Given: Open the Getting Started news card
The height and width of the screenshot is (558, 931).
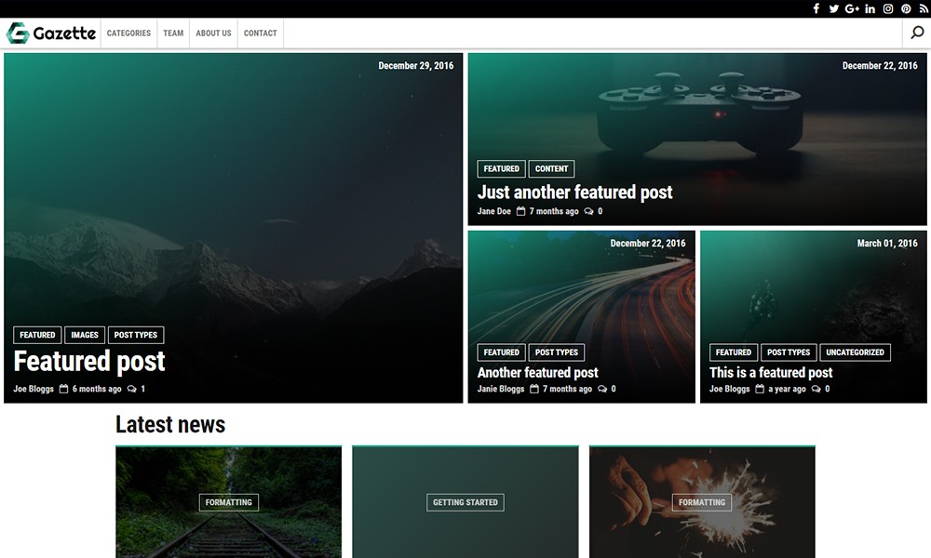Looking at the screenshot, I should tap(465, 502).
